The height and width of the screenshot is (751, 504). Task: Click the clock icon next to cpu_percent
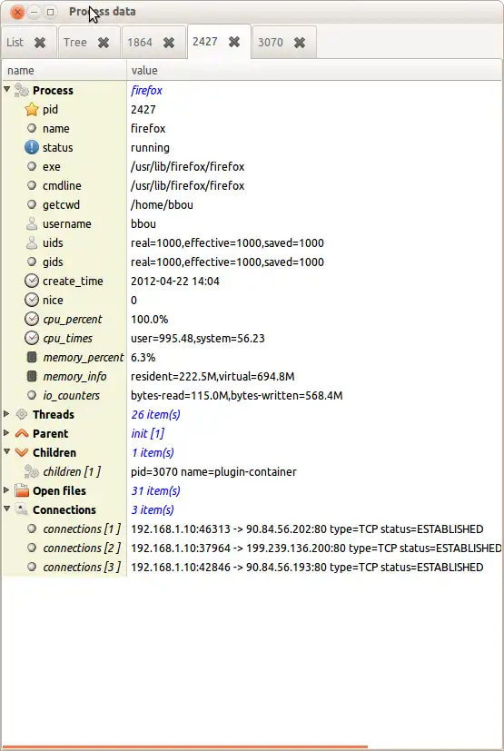(x=32, y=319)
